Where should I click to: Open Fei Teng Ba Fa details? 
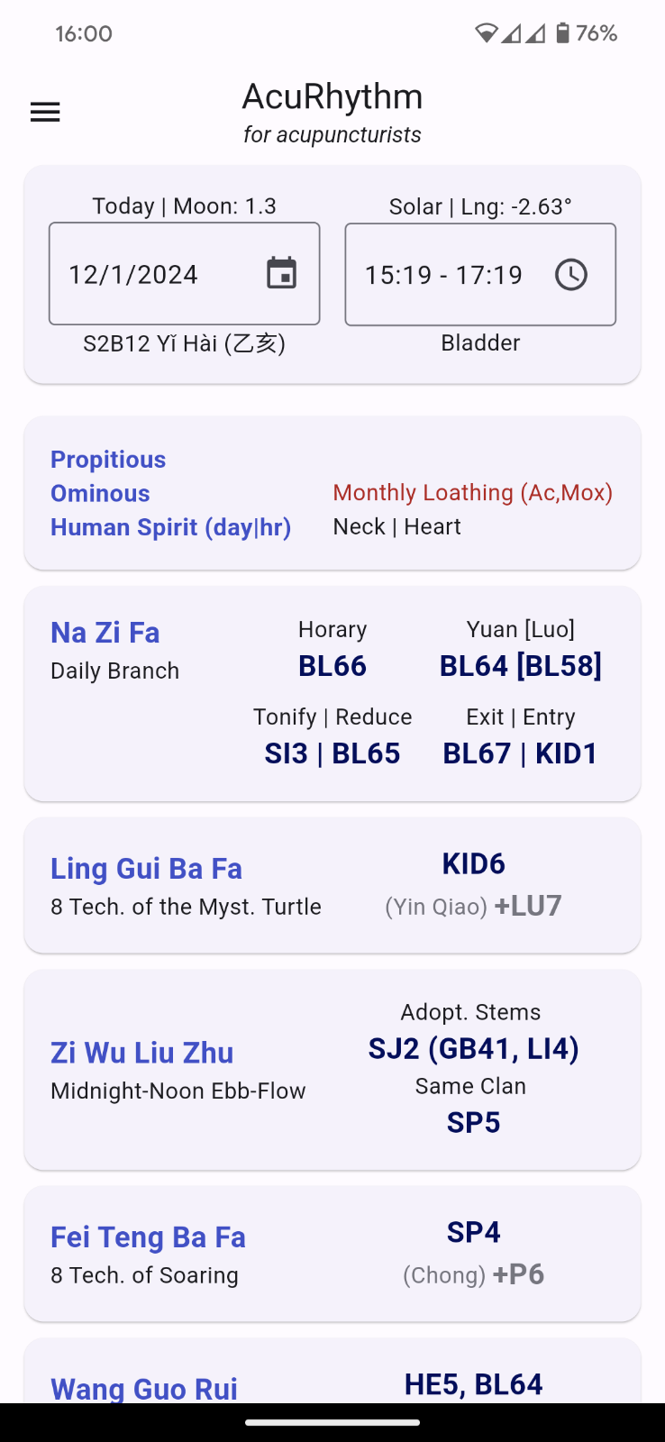[148, 1237]
